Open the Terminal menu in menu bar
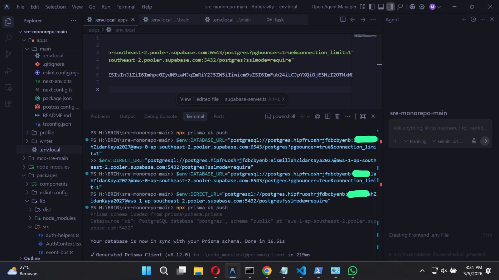The image size is (499, 280). pos(126,7)
